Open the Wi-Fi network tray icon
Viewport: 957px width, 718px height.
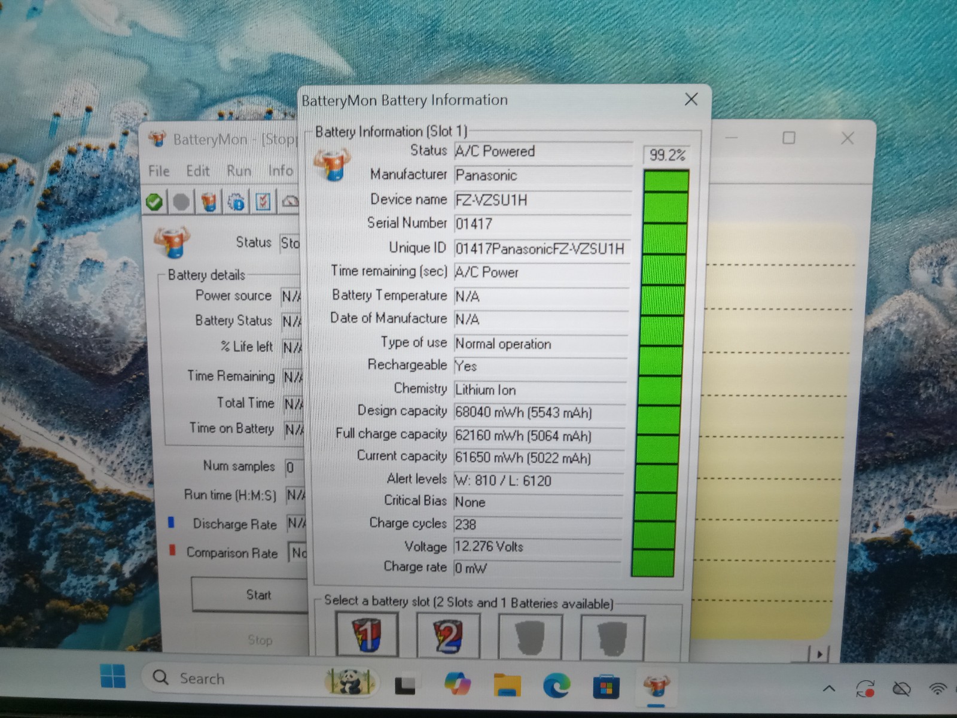click(x=938, y=689)
